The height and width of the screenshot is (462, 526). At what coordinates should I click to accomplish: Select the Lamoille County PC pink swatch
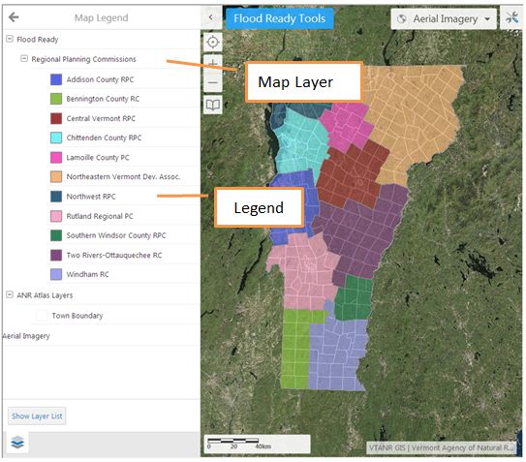click(56, 157)
